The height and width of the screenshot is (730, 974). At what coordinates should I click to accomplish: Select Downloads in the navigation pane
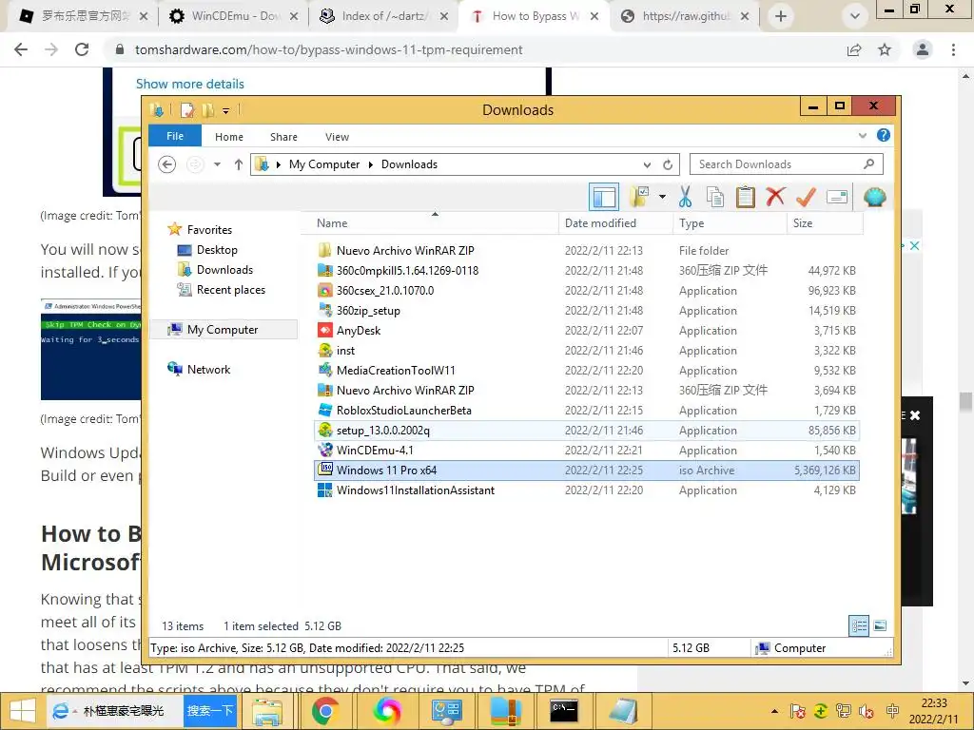coord(224,270)
